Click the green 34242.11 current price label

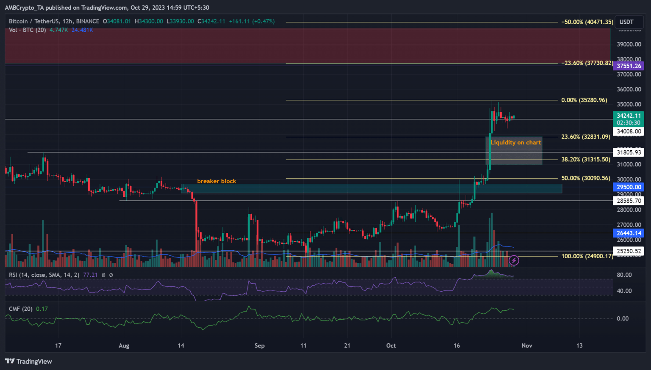coord(629,116)
